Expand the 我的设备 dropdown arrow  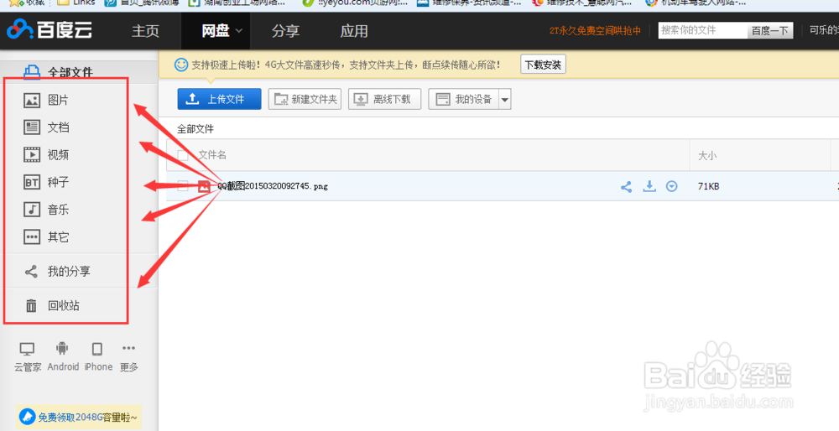(x=505, y=100)
